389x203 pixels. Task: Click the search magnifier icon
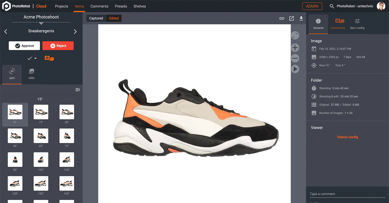click(332, 6)
